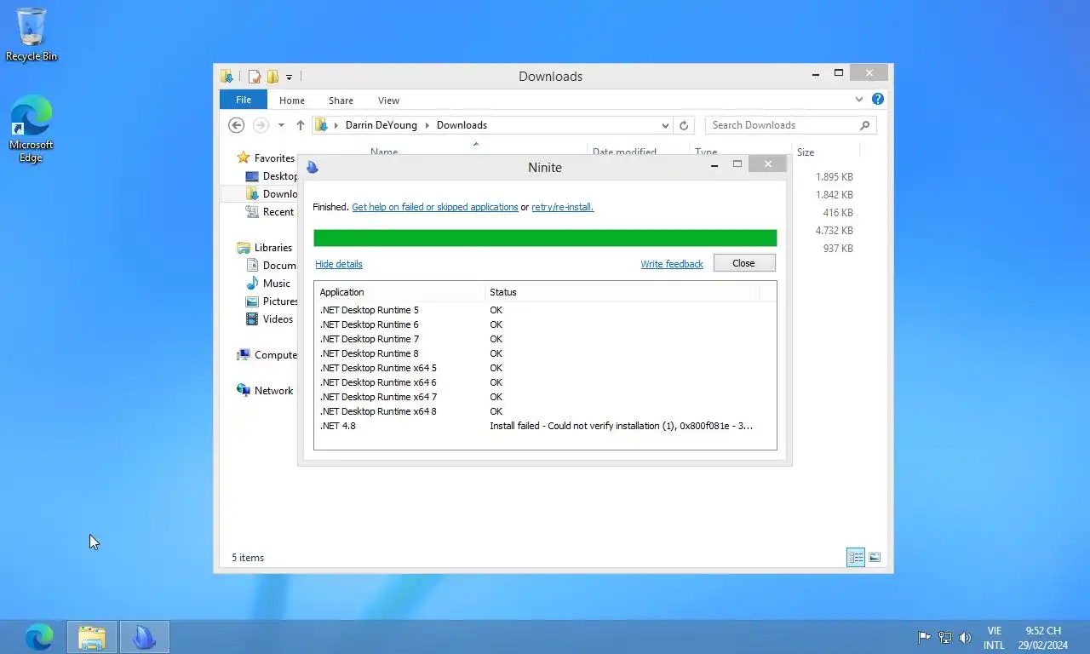1090x654 pixels.
Task: Select the .NET 4.8 failed row
Action: tap(545, 426)
